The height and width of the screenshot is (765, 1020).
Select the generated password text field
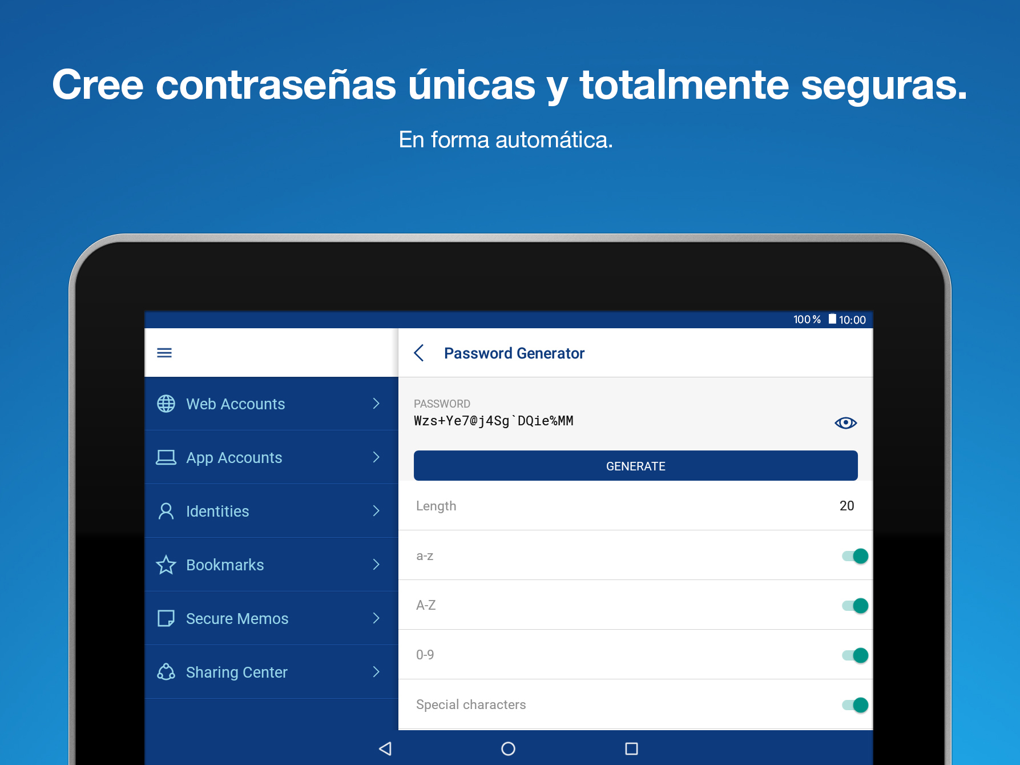click(x=494, y=421)
